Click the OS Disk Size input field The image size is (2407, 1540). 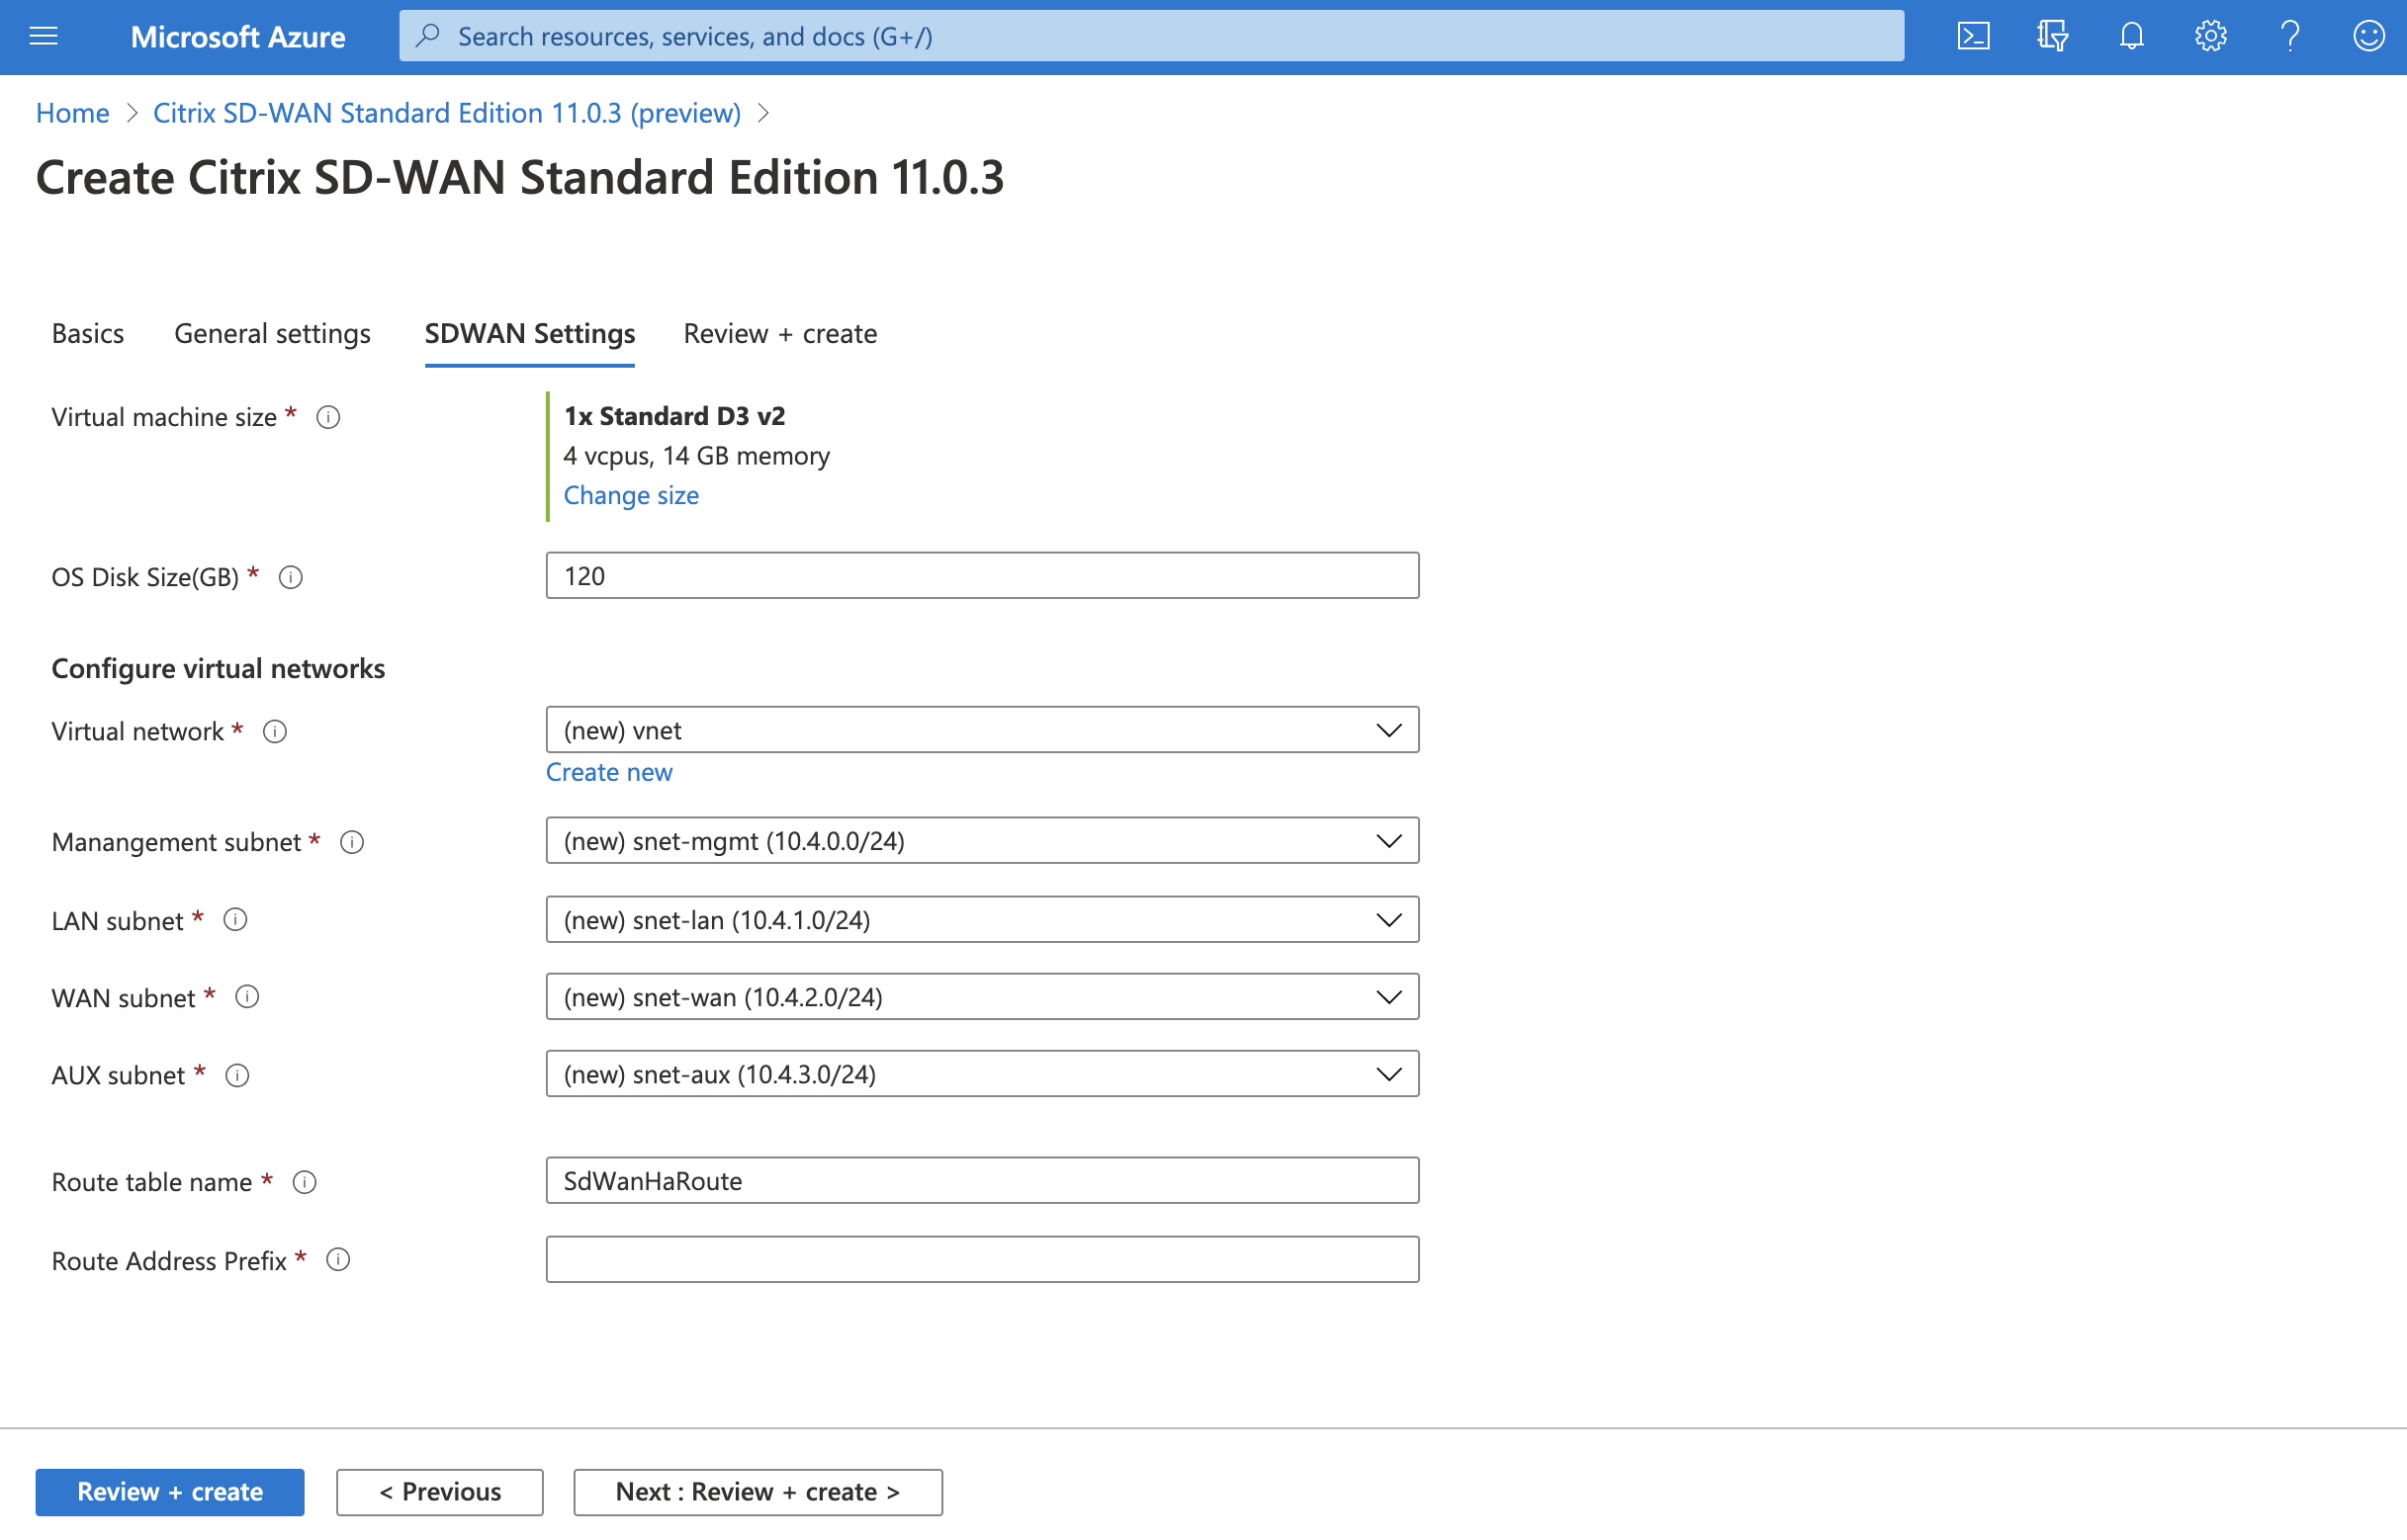coord(982,575)
